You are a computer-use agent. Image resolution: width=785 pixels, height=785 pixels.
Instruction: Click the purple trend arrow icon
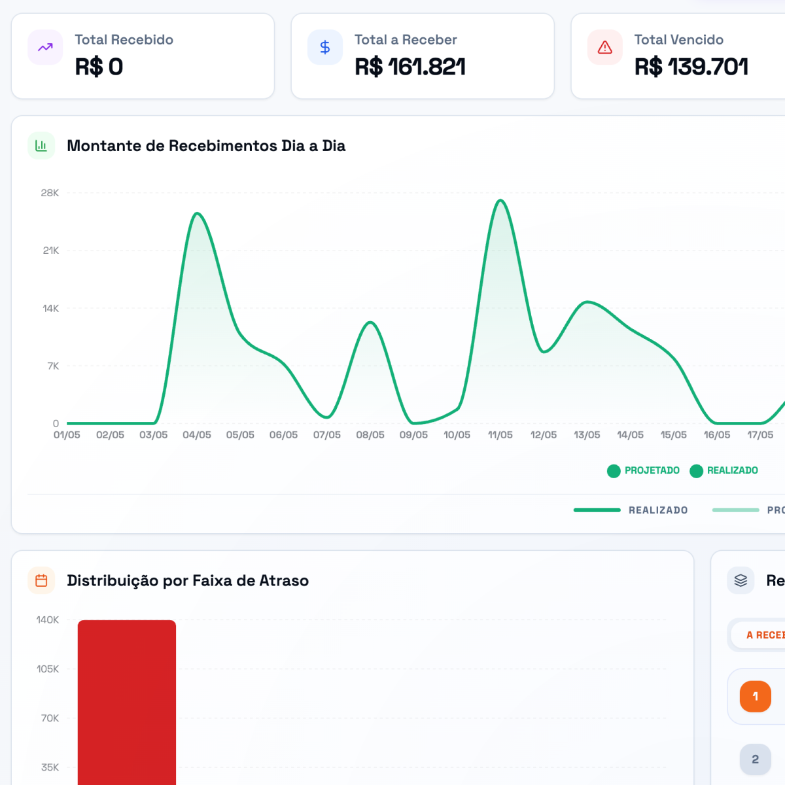[x=45, y=47]
